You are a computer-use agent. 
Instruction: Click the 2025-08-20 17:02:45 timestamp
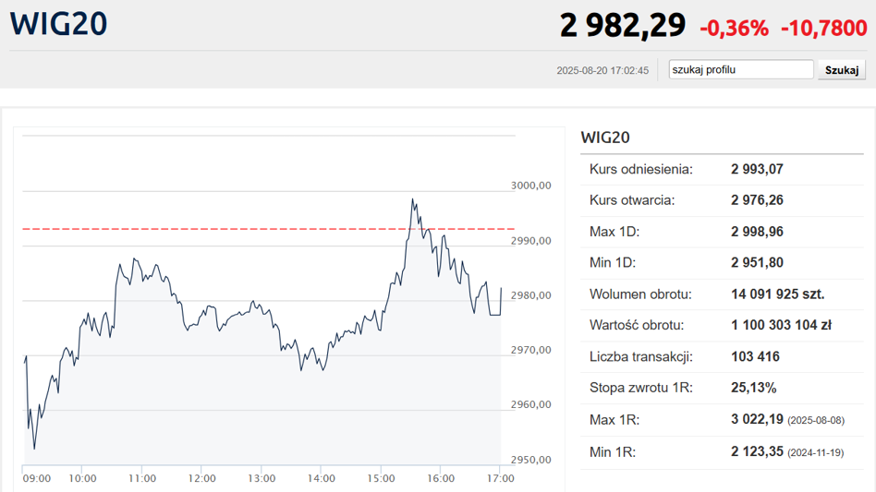(x=602, y=70)
